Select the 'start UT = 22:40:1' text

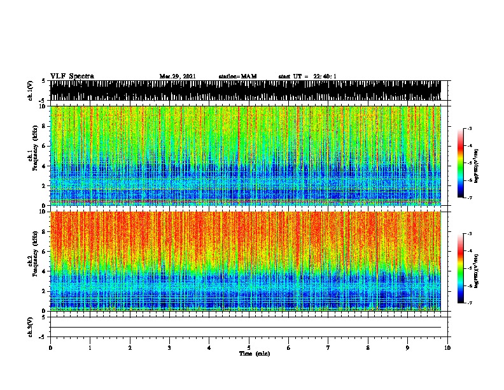pyautogui.click(x=307, y=76)
